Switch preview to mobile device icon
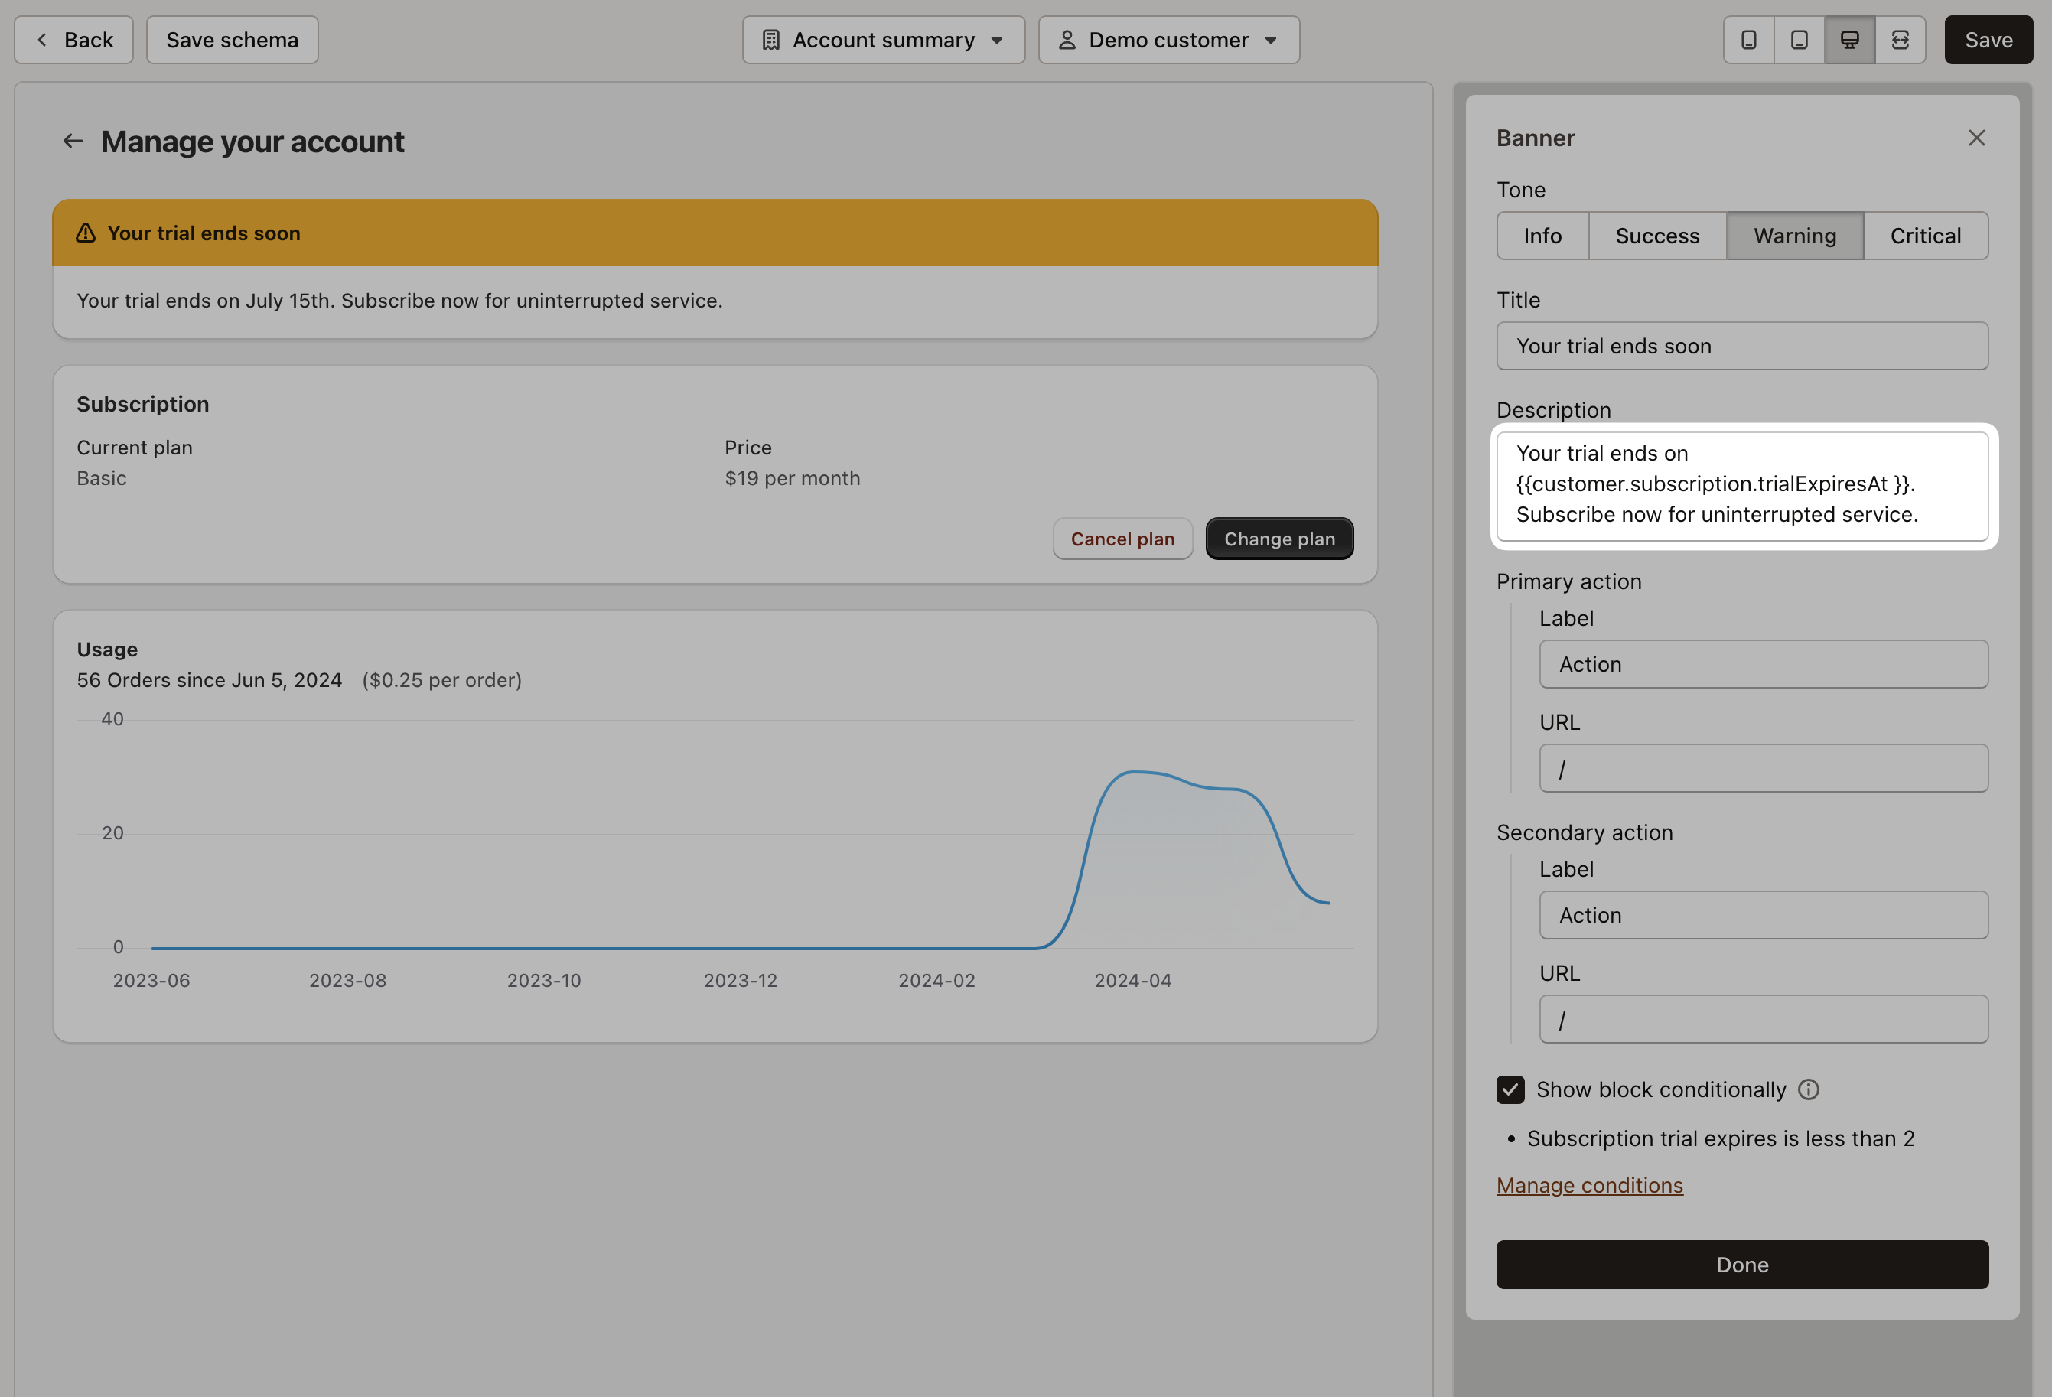Image resolution: width=2052 pixels, height=1397 pixels. (x=1747, y=40)
